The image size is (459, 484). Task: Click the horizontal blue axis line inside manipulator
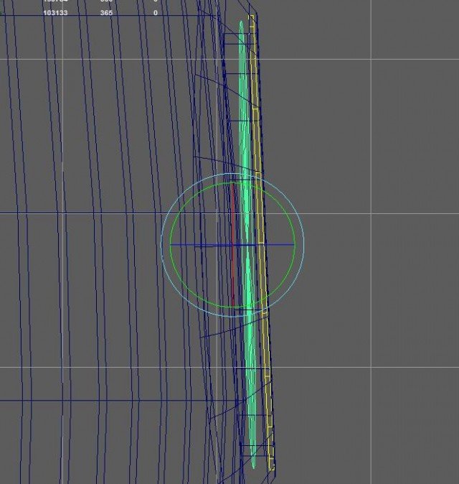click(x=194, y=245)
